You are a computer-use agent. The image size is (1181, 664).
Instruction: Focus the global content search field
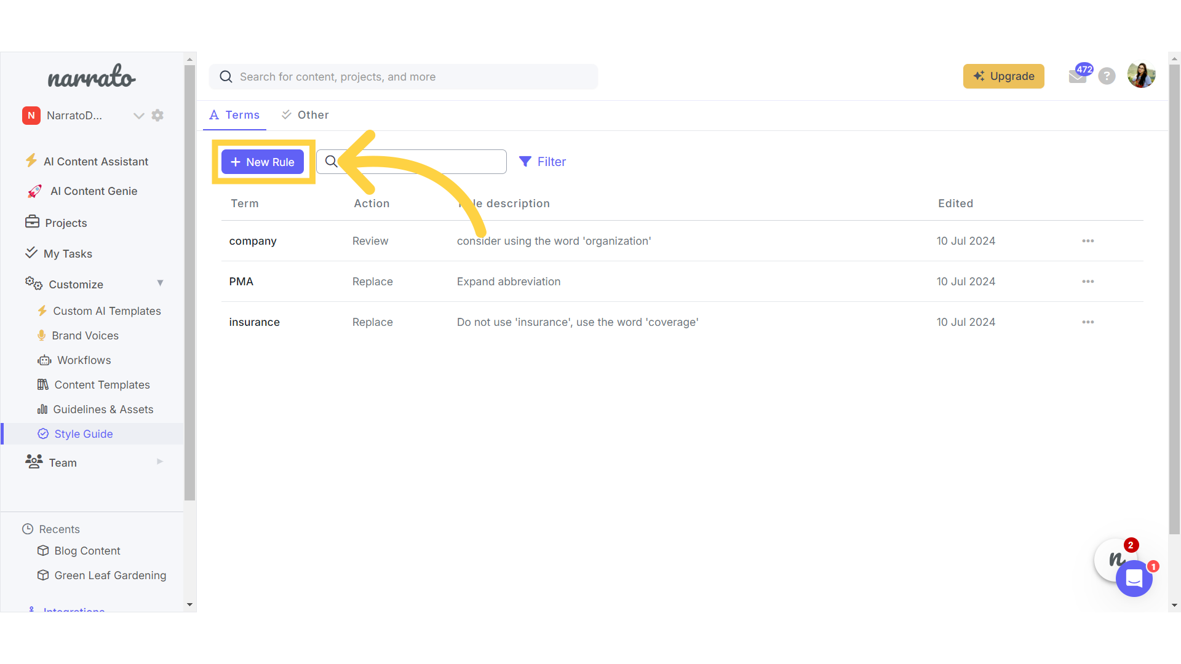pyautogui.click(x=403, y=77)
